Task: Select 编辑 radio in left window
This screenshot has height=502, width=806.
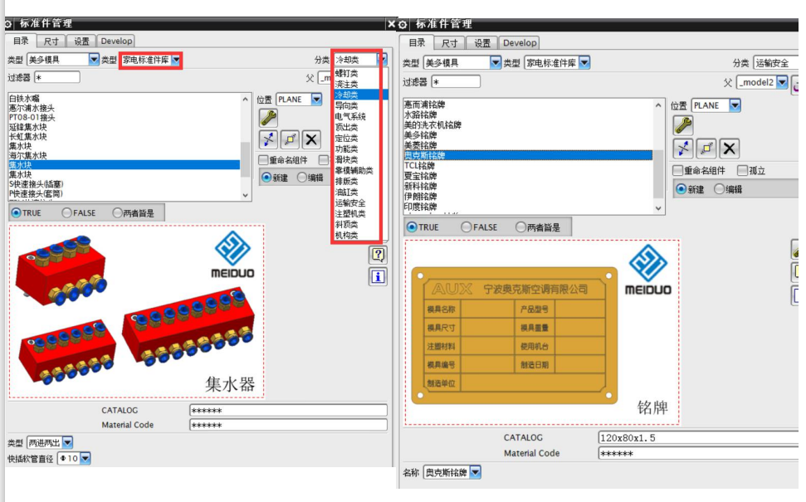Action: (x=302, y=178)
